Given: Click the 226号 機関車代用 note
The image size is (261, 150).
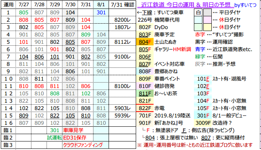Looking at the screenshot, I should (159, 20).
